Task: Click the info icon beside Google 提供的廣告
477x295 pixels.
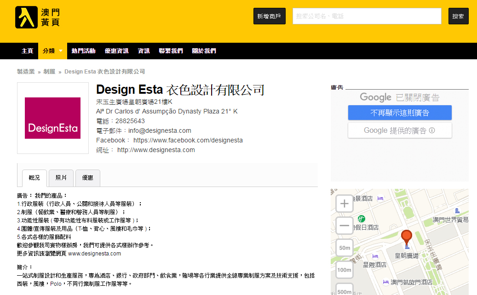Action: point(432,130)
